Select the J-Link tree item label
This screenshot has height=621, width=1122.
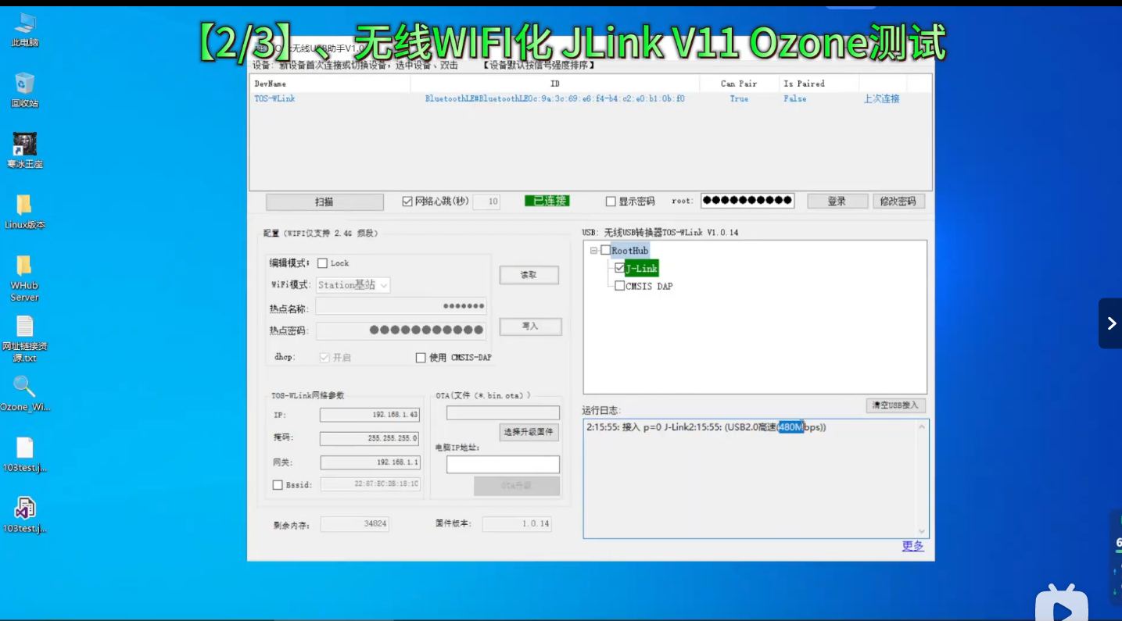point(642,268)
